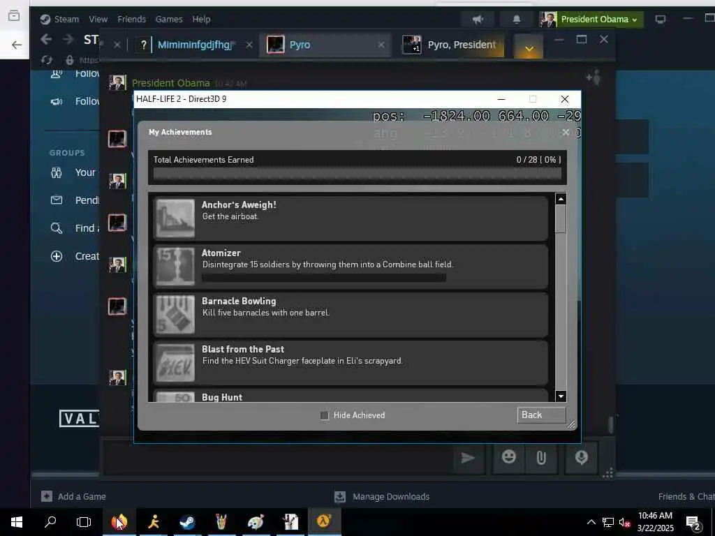Image resolution: width=715 pixels, height=536 pixels.
Task: Select the Atomizer achievement icon
Action: click(x=175, y=266)
